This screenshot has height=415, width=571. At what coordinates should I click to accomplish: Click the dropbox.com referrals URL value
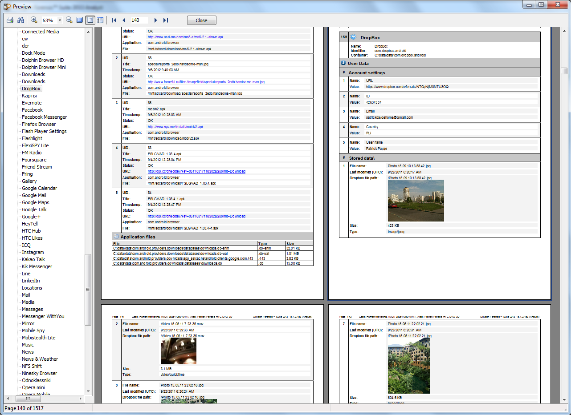coord(407,87)
